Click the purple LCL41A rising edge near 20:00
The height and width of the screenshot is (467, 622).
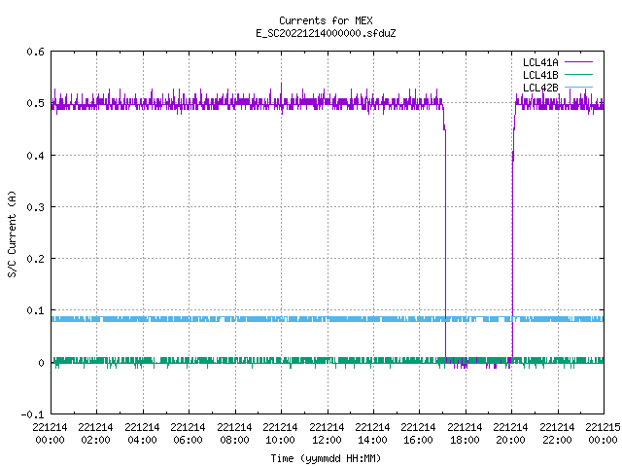[x=512, y=238]
